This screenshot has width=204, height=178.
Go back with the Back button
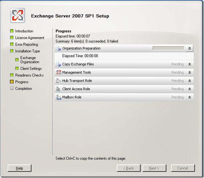click(x=129, y=168)
